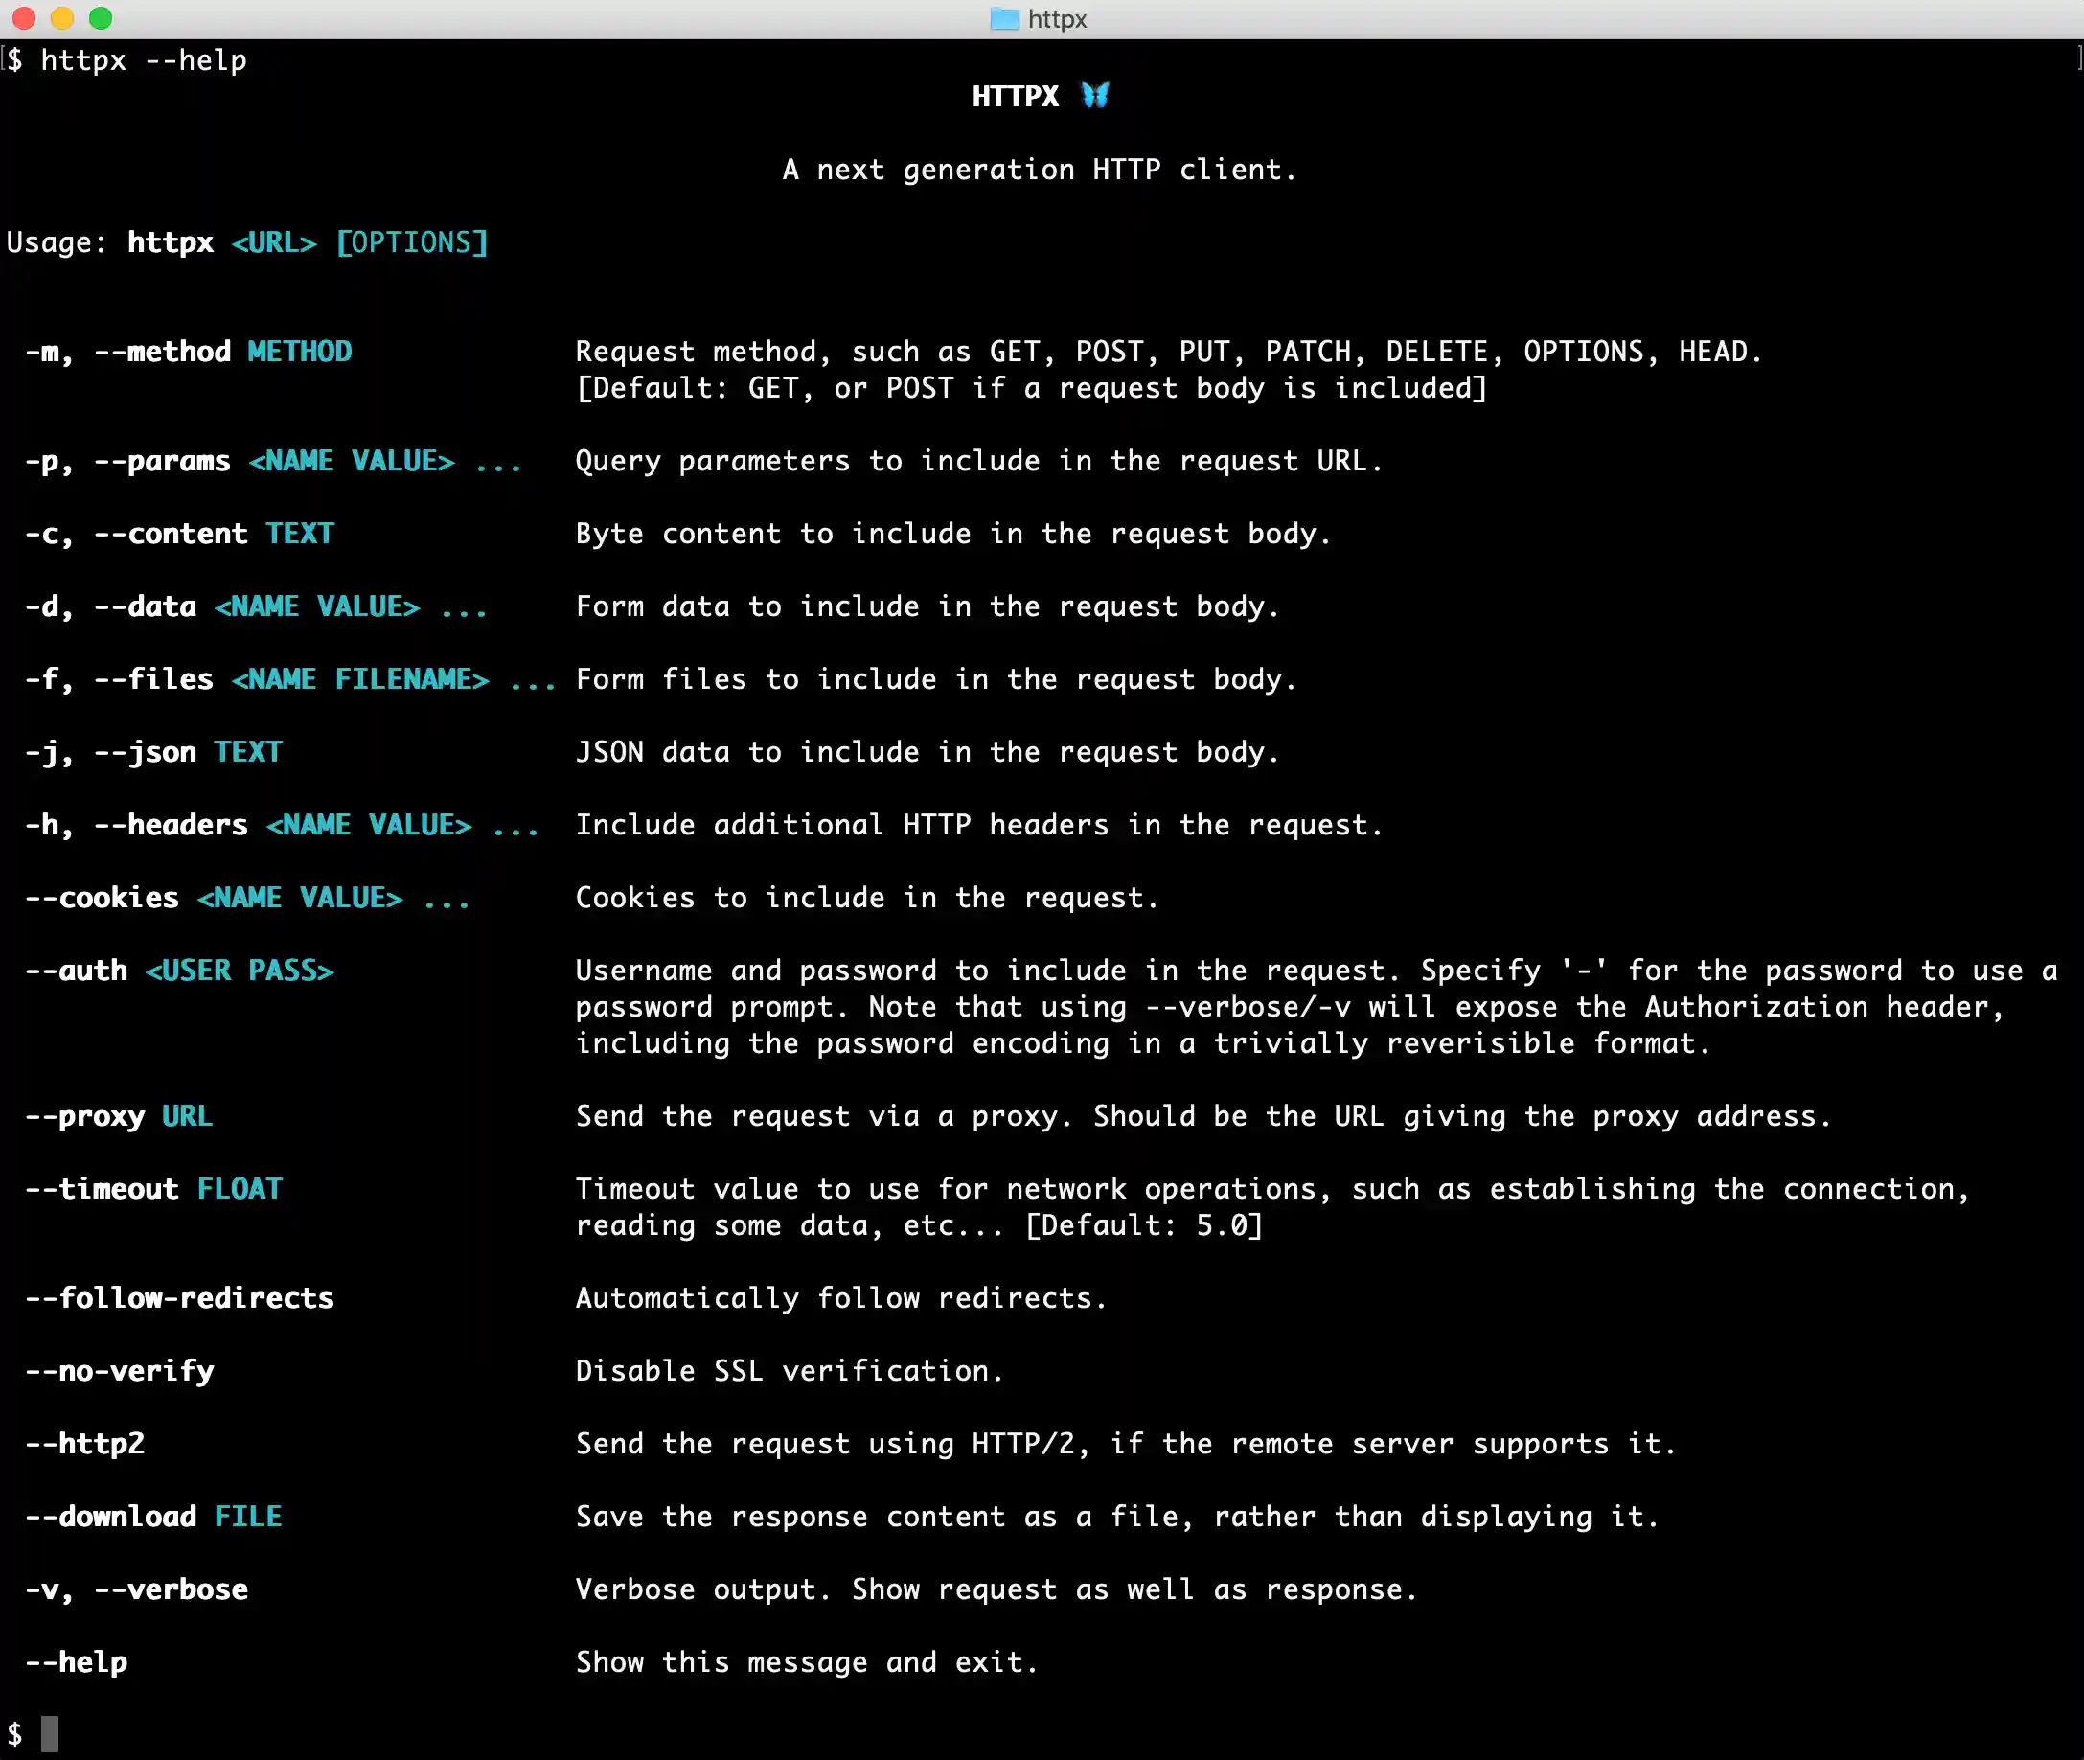Viewport: 2084px width, 1760px height.
Task: Select the -v, --verbose option entry
Action: point(136,1589)
